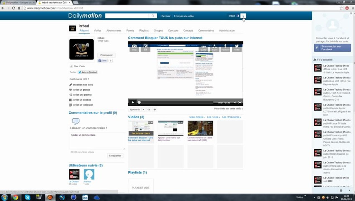Viewport: 355px width, 201px height.
Task: Expand Plus d'info sur cette vidéo
Action: (229, 109)
